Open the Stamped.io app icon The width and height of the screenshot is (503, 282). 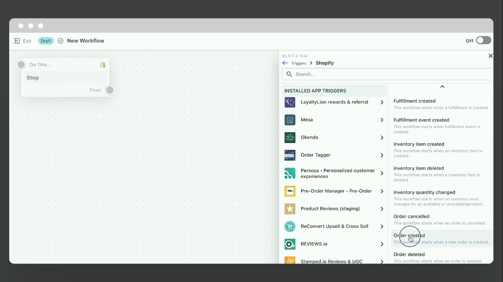point(290,260)
